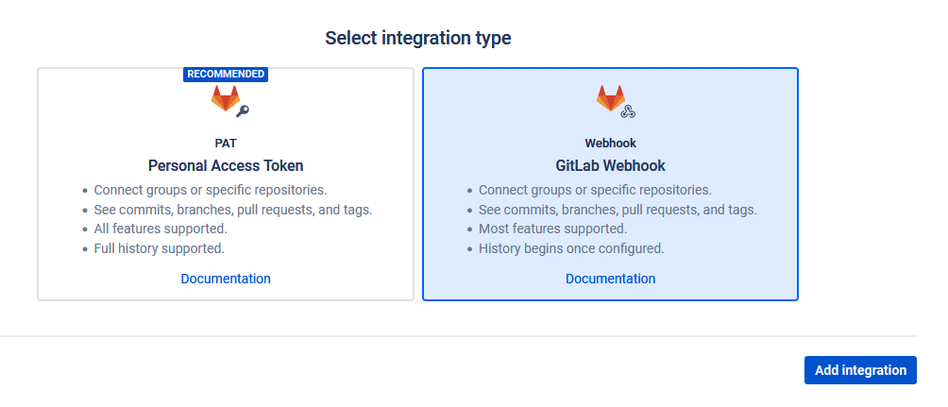
Task: Click the GitLab fox logo in PAT card
Action: 226,98
